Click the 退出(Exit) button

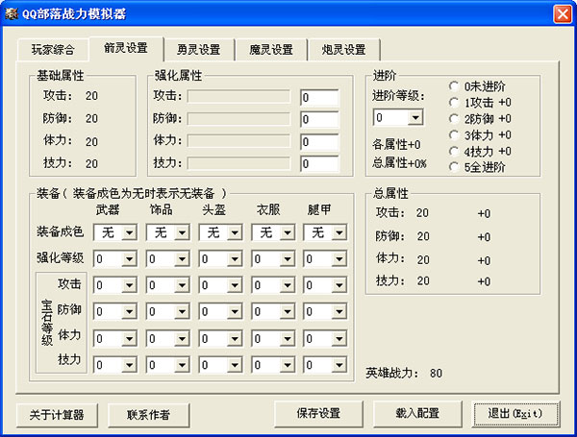point(515,414)
